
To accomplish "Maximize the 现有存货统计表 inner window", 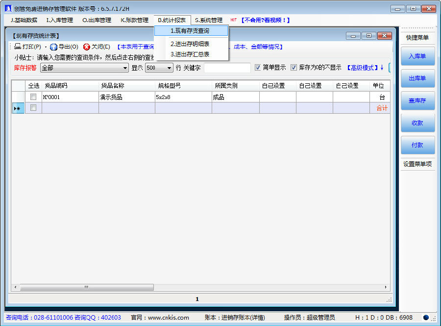I will click(x=368, y=36).
